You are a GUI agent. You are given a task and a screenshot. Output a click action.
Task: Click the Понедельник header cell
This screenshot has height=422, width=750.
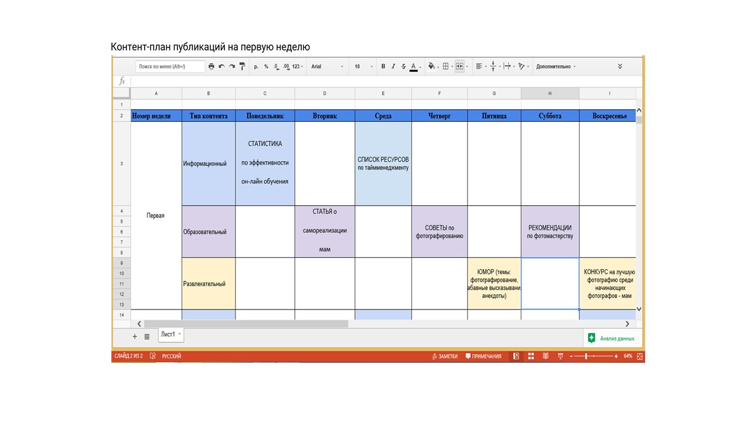coord(265,116)
